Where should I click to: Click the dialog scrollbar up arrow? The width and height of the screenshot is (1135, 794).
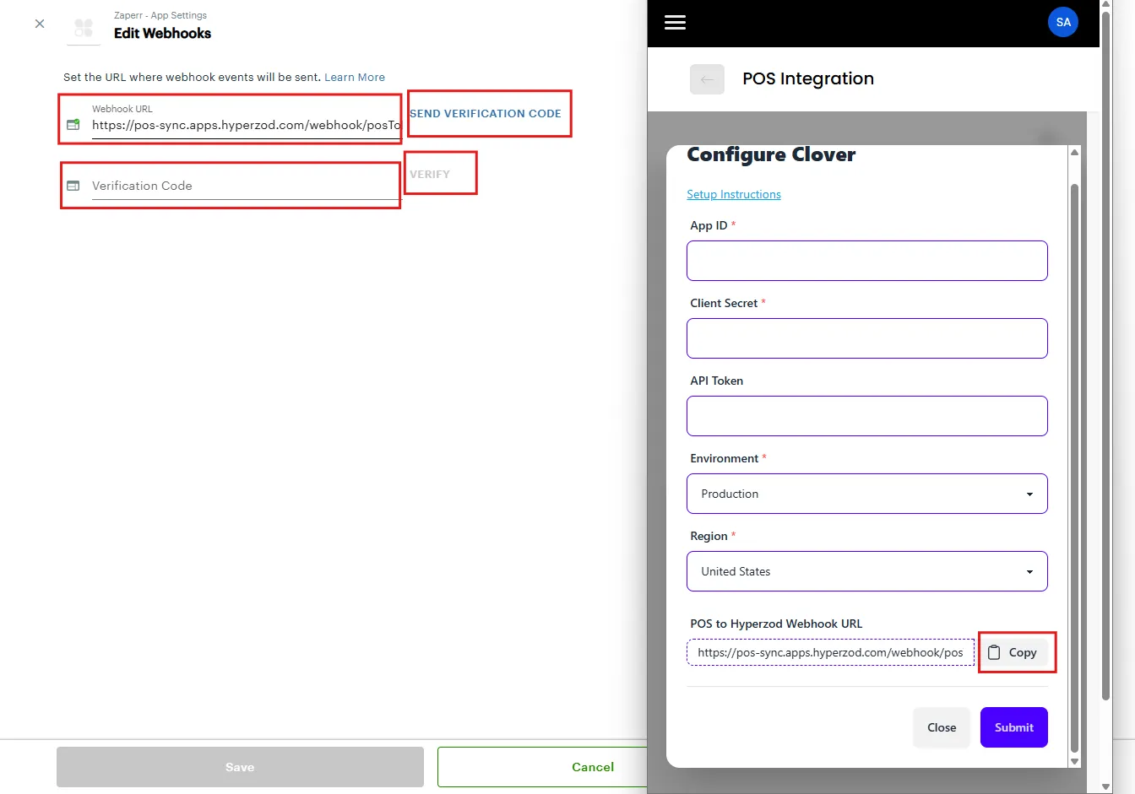(1074, 153)
